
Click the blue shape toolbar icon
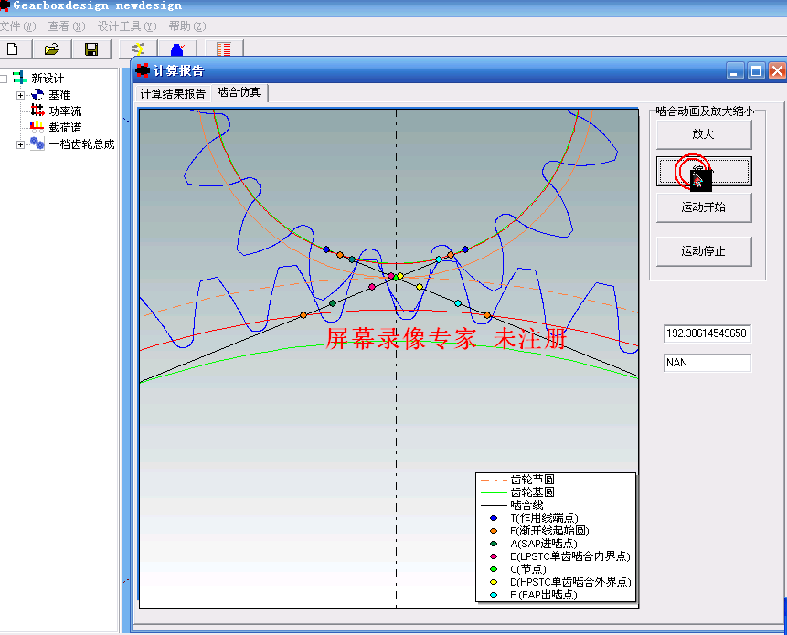[x=177, y=49]
